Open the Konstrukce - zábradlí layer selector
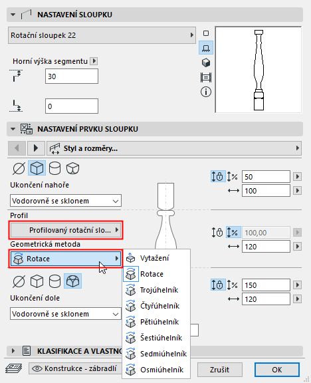Screen dimensions: 311x383 (76, 368)
